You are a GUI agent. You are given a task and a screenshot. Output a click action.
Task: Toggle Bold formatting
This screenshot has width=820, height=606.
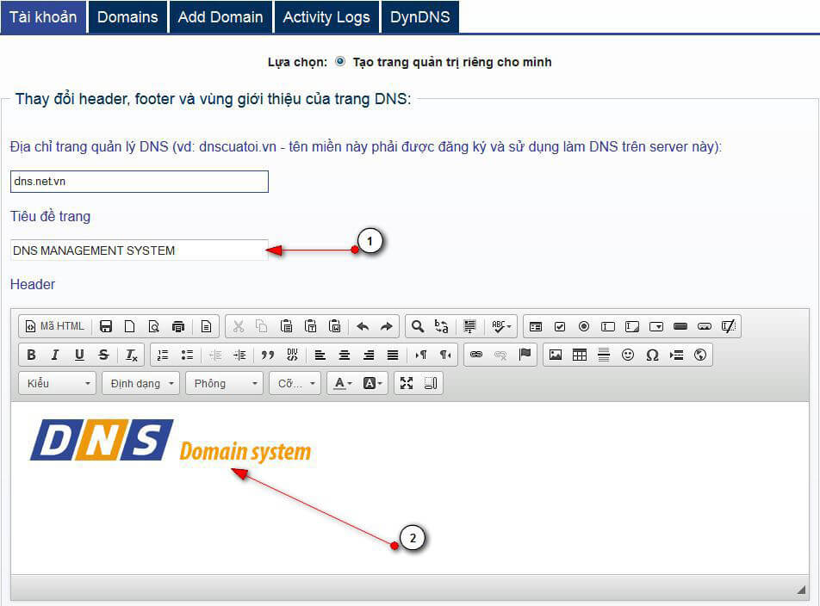click(31, 356)
